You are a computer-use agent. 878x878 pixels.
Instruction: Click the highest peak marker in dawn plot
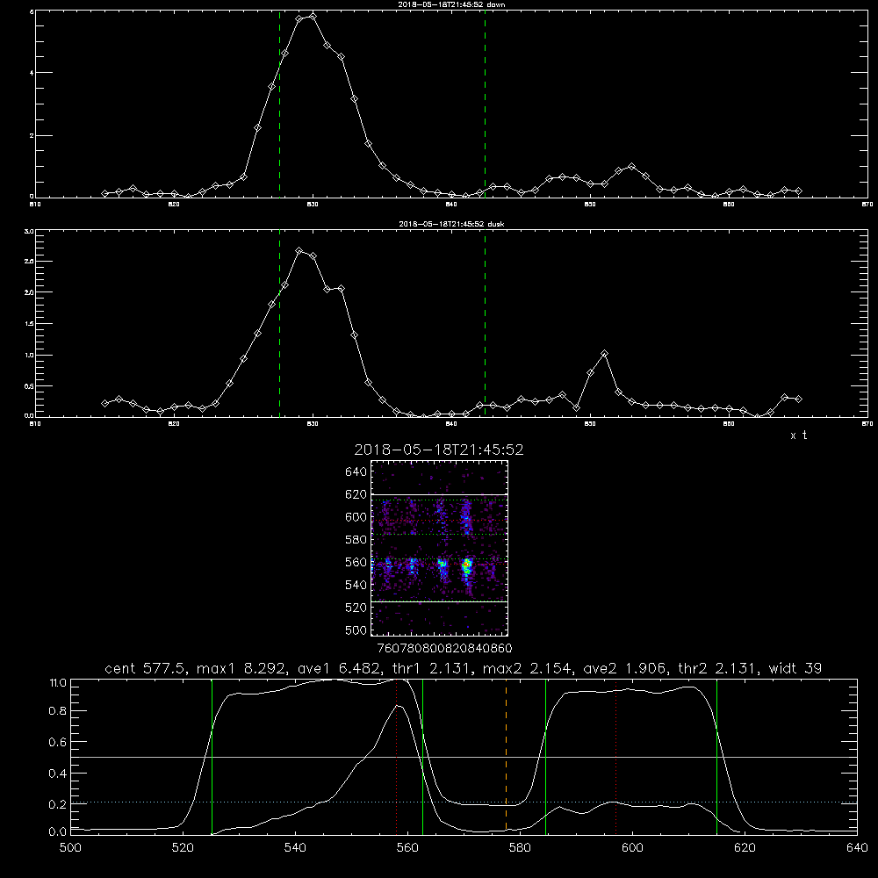pyautogui.click(x=313, y=16)
